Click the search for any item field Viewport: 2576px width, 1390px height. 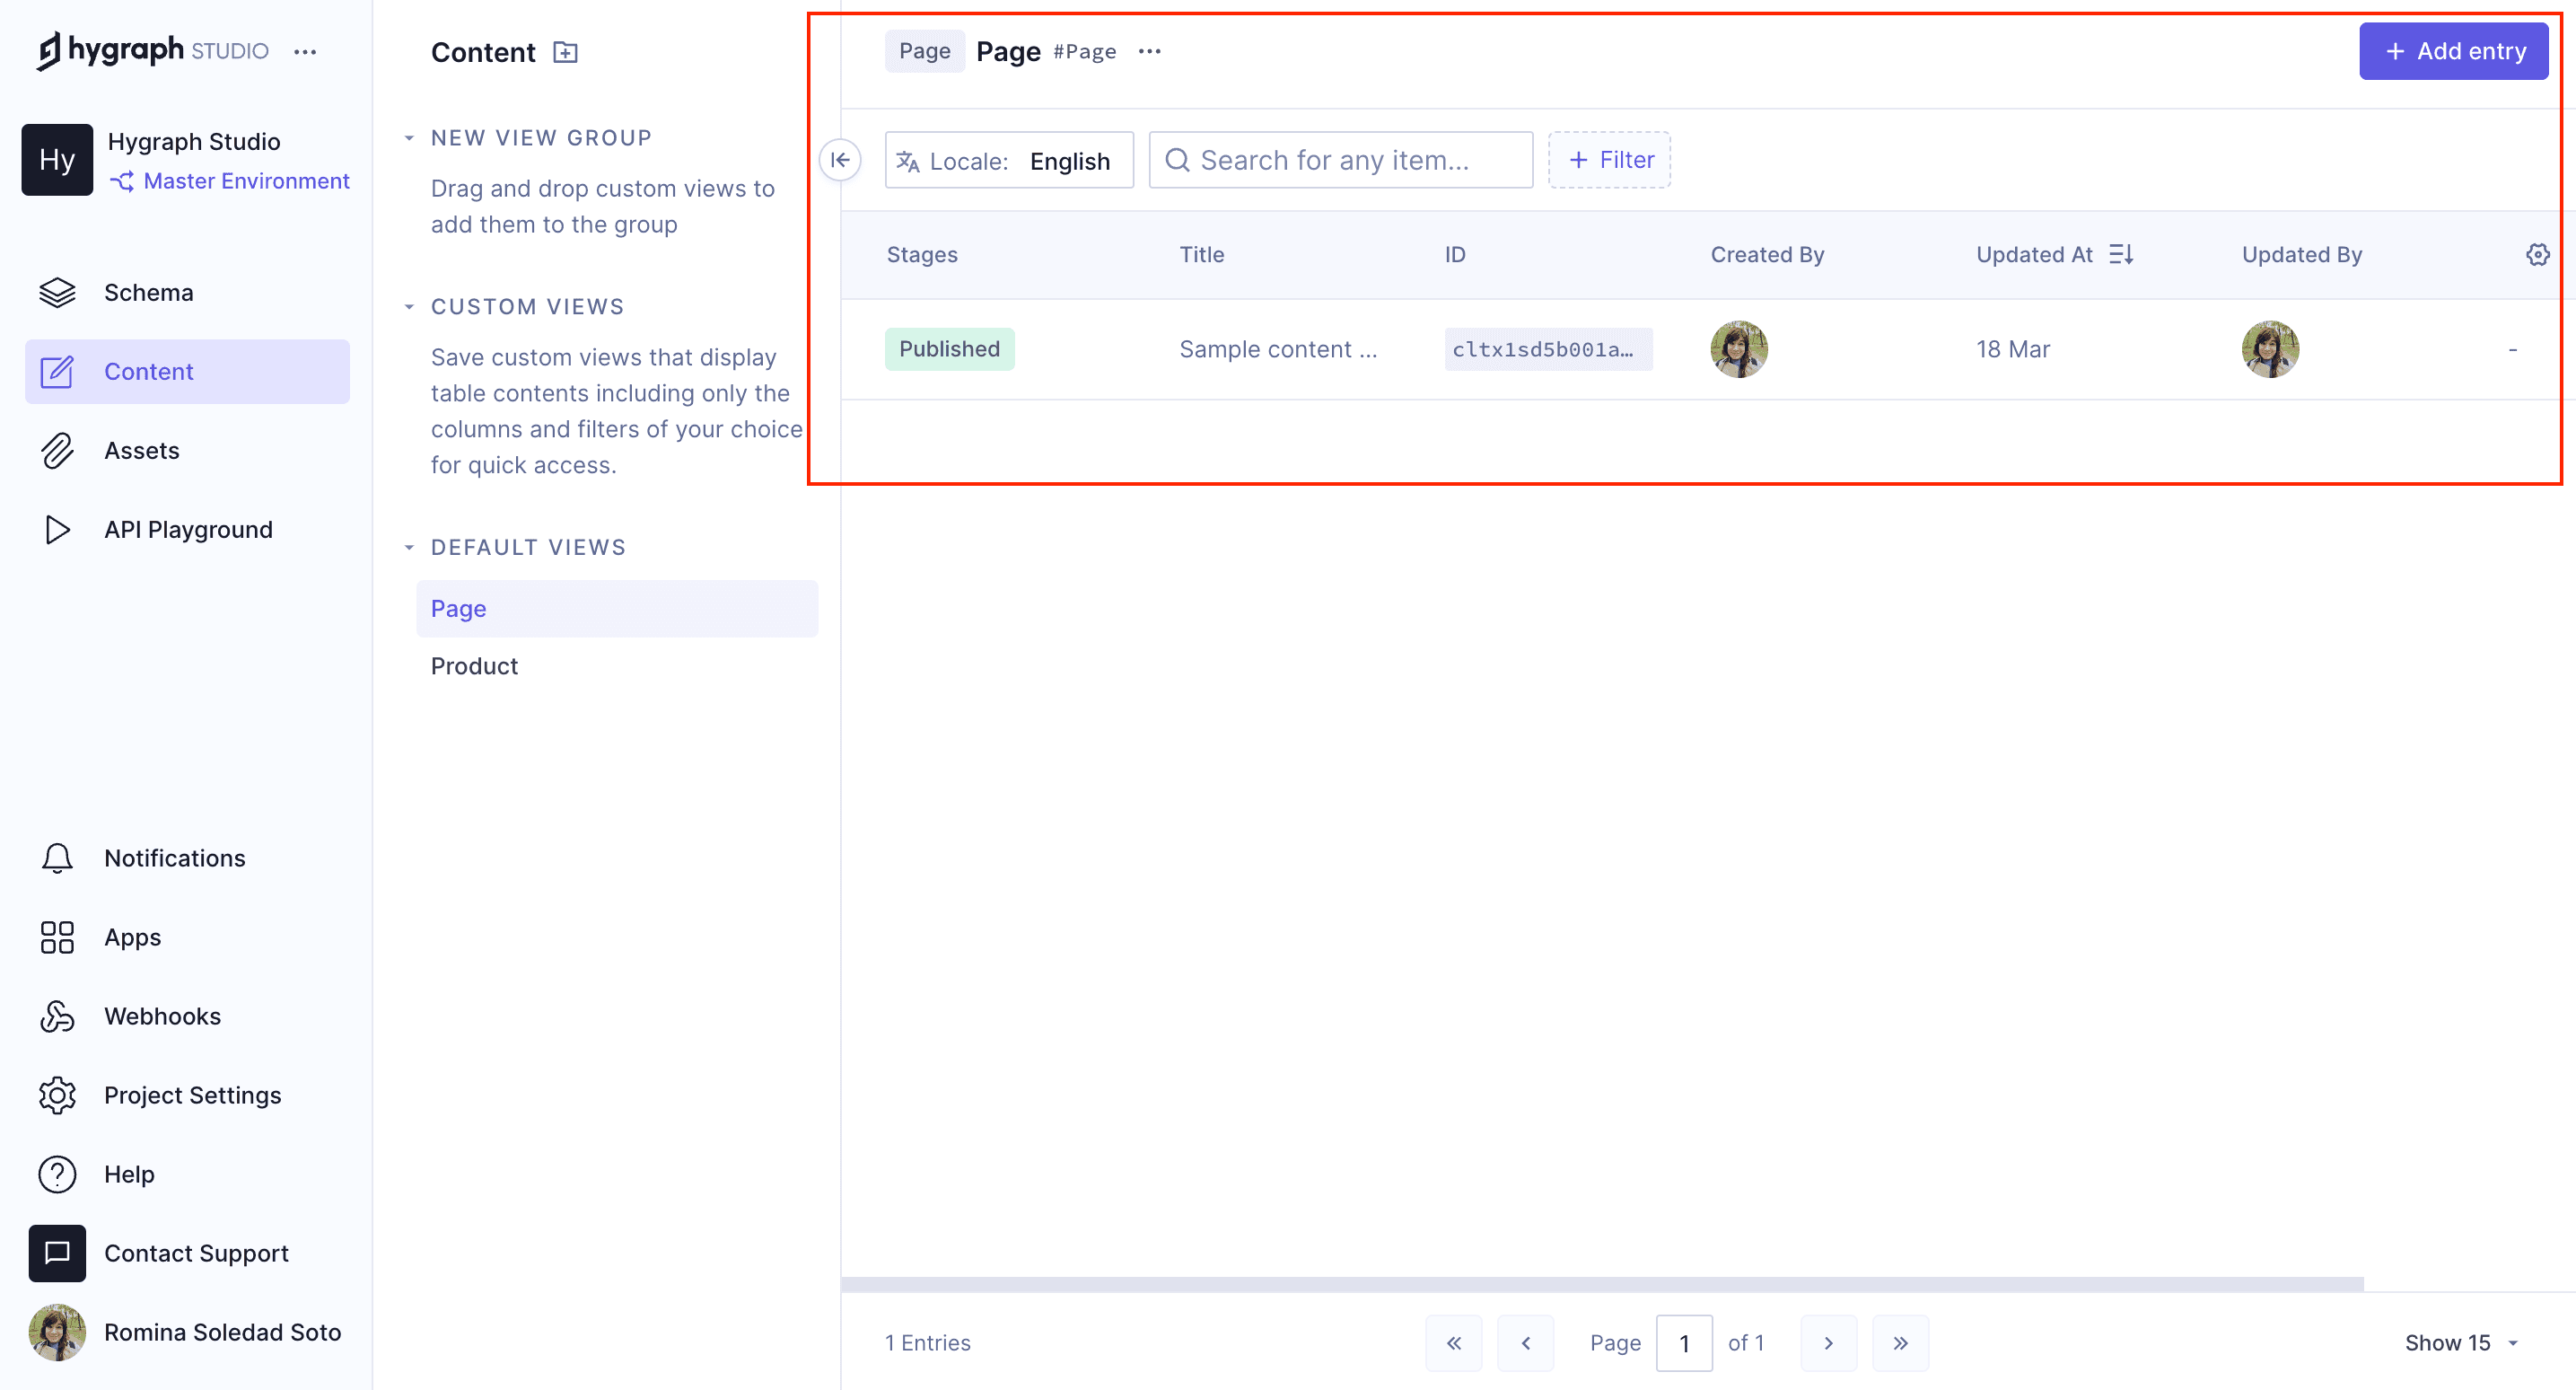click(x=1340, y=160)
